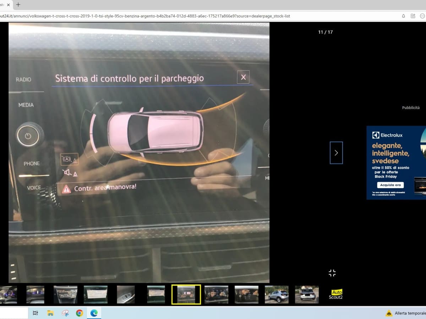Select the door window switches thumbnail

(126, 295)
